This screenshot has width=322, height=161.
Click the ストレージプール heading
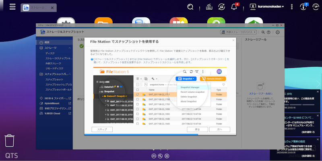click(256, 39)
